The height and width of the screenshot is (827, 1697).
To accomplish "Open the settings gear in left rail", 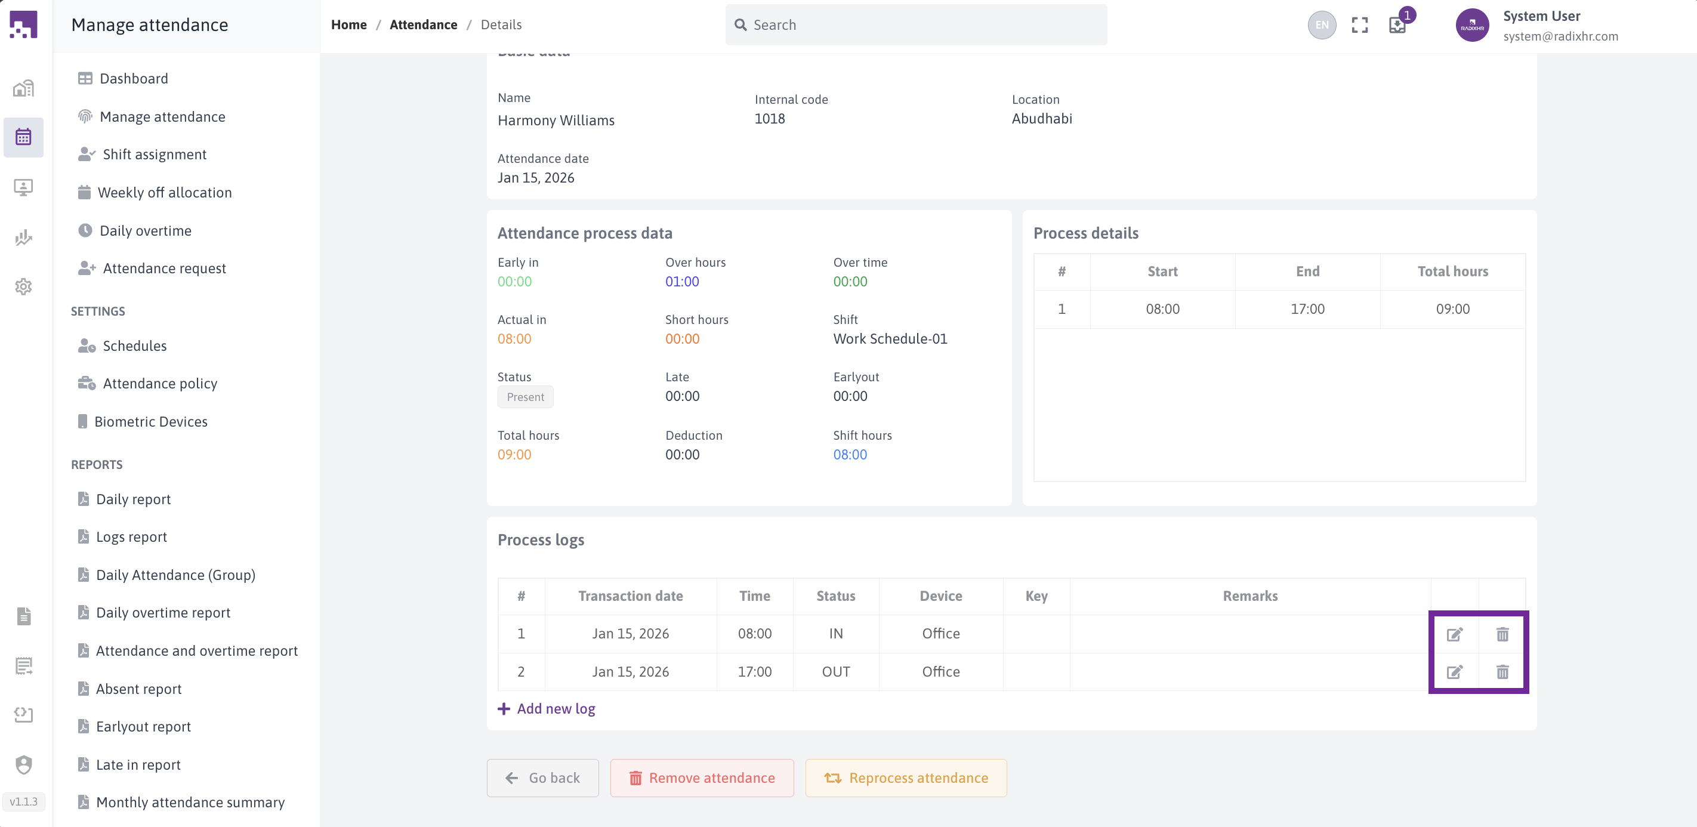I will (24, 286).
